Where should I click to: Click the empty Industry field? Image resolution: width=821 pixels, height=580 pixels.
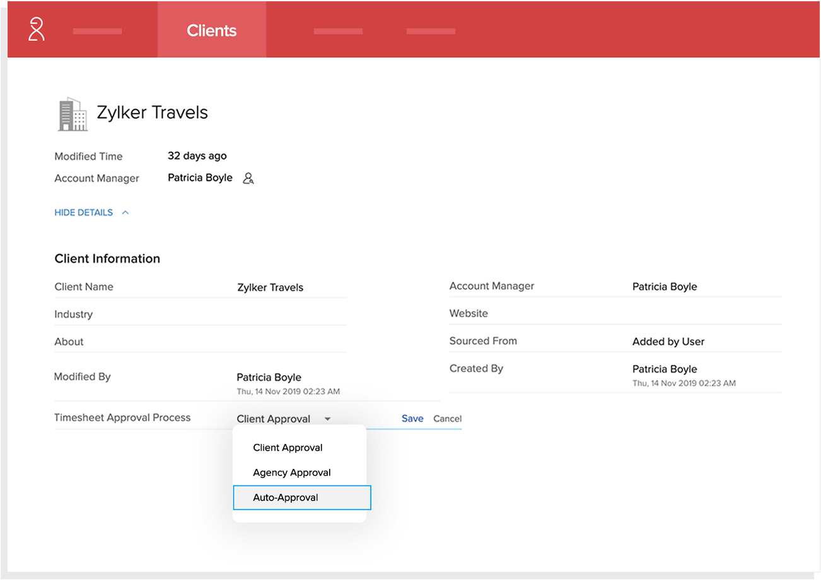tap(290, 315)
